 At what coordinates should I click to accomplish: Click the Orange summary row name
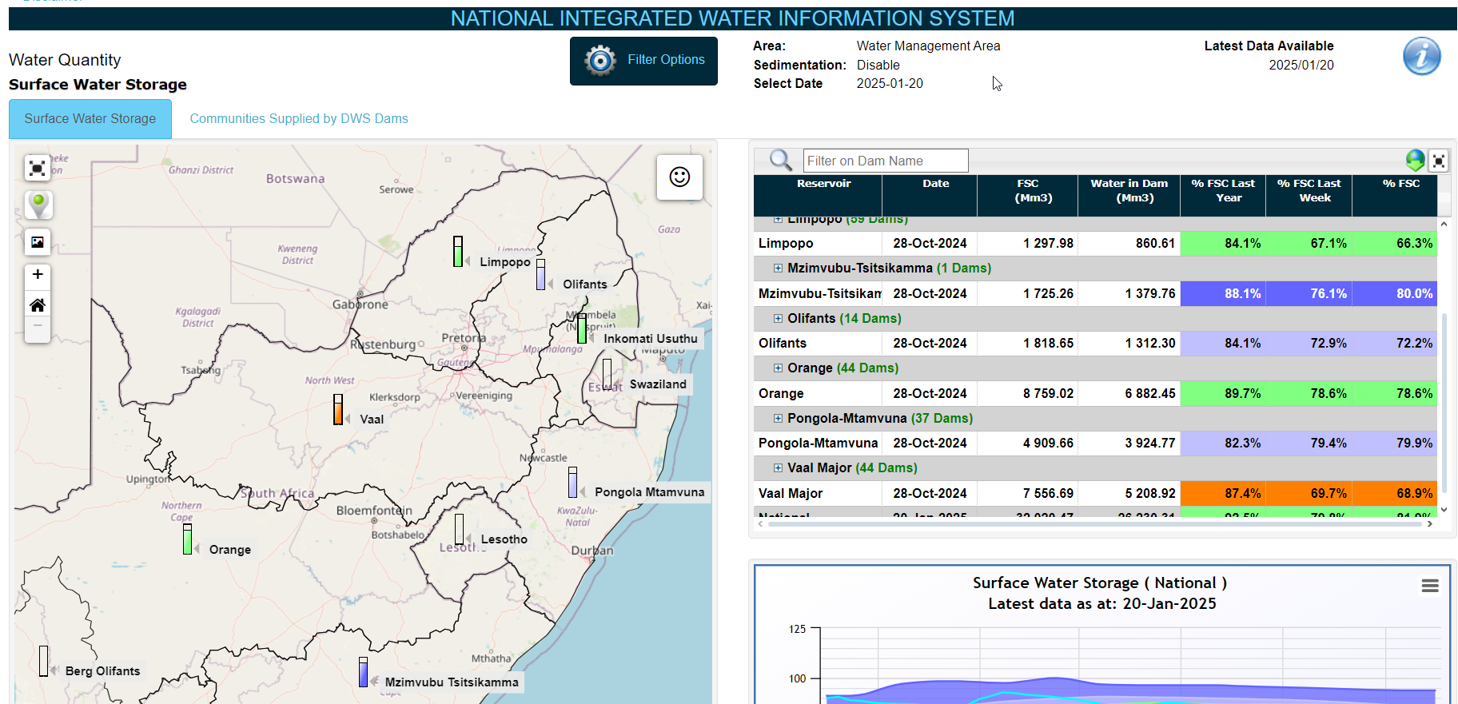(x=781, y=394)
